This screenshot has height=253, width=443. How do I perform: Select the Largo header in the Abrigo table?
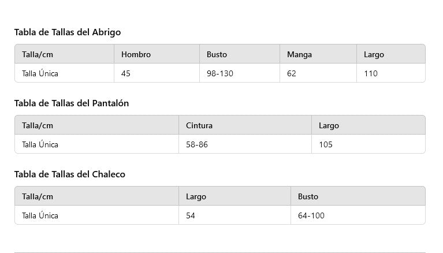coord(374,54)
